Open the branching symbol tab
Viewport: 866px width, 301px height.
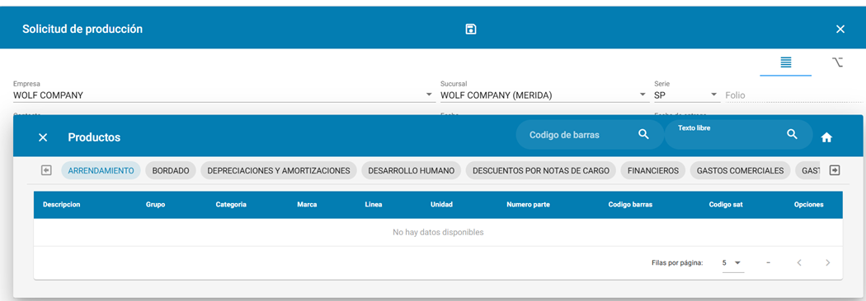pyautogui.click(x=837, y=63)
